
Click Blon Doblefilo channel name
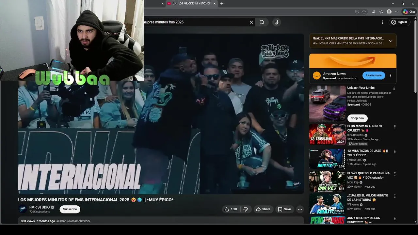[x=355, y=135]
